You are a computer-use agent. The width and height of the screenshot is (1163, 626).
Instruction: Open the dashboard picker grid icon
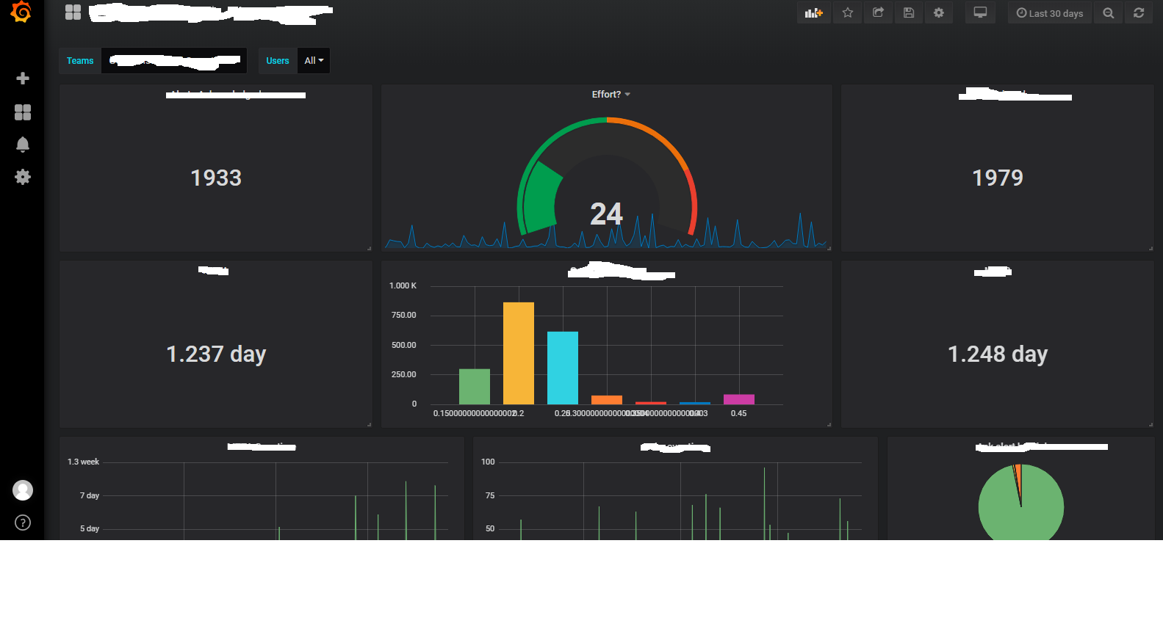pyautogui.click(x=73, y=12)
